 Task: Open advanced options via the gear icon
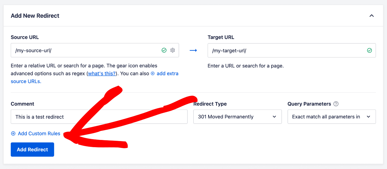(x=172, y=50)
